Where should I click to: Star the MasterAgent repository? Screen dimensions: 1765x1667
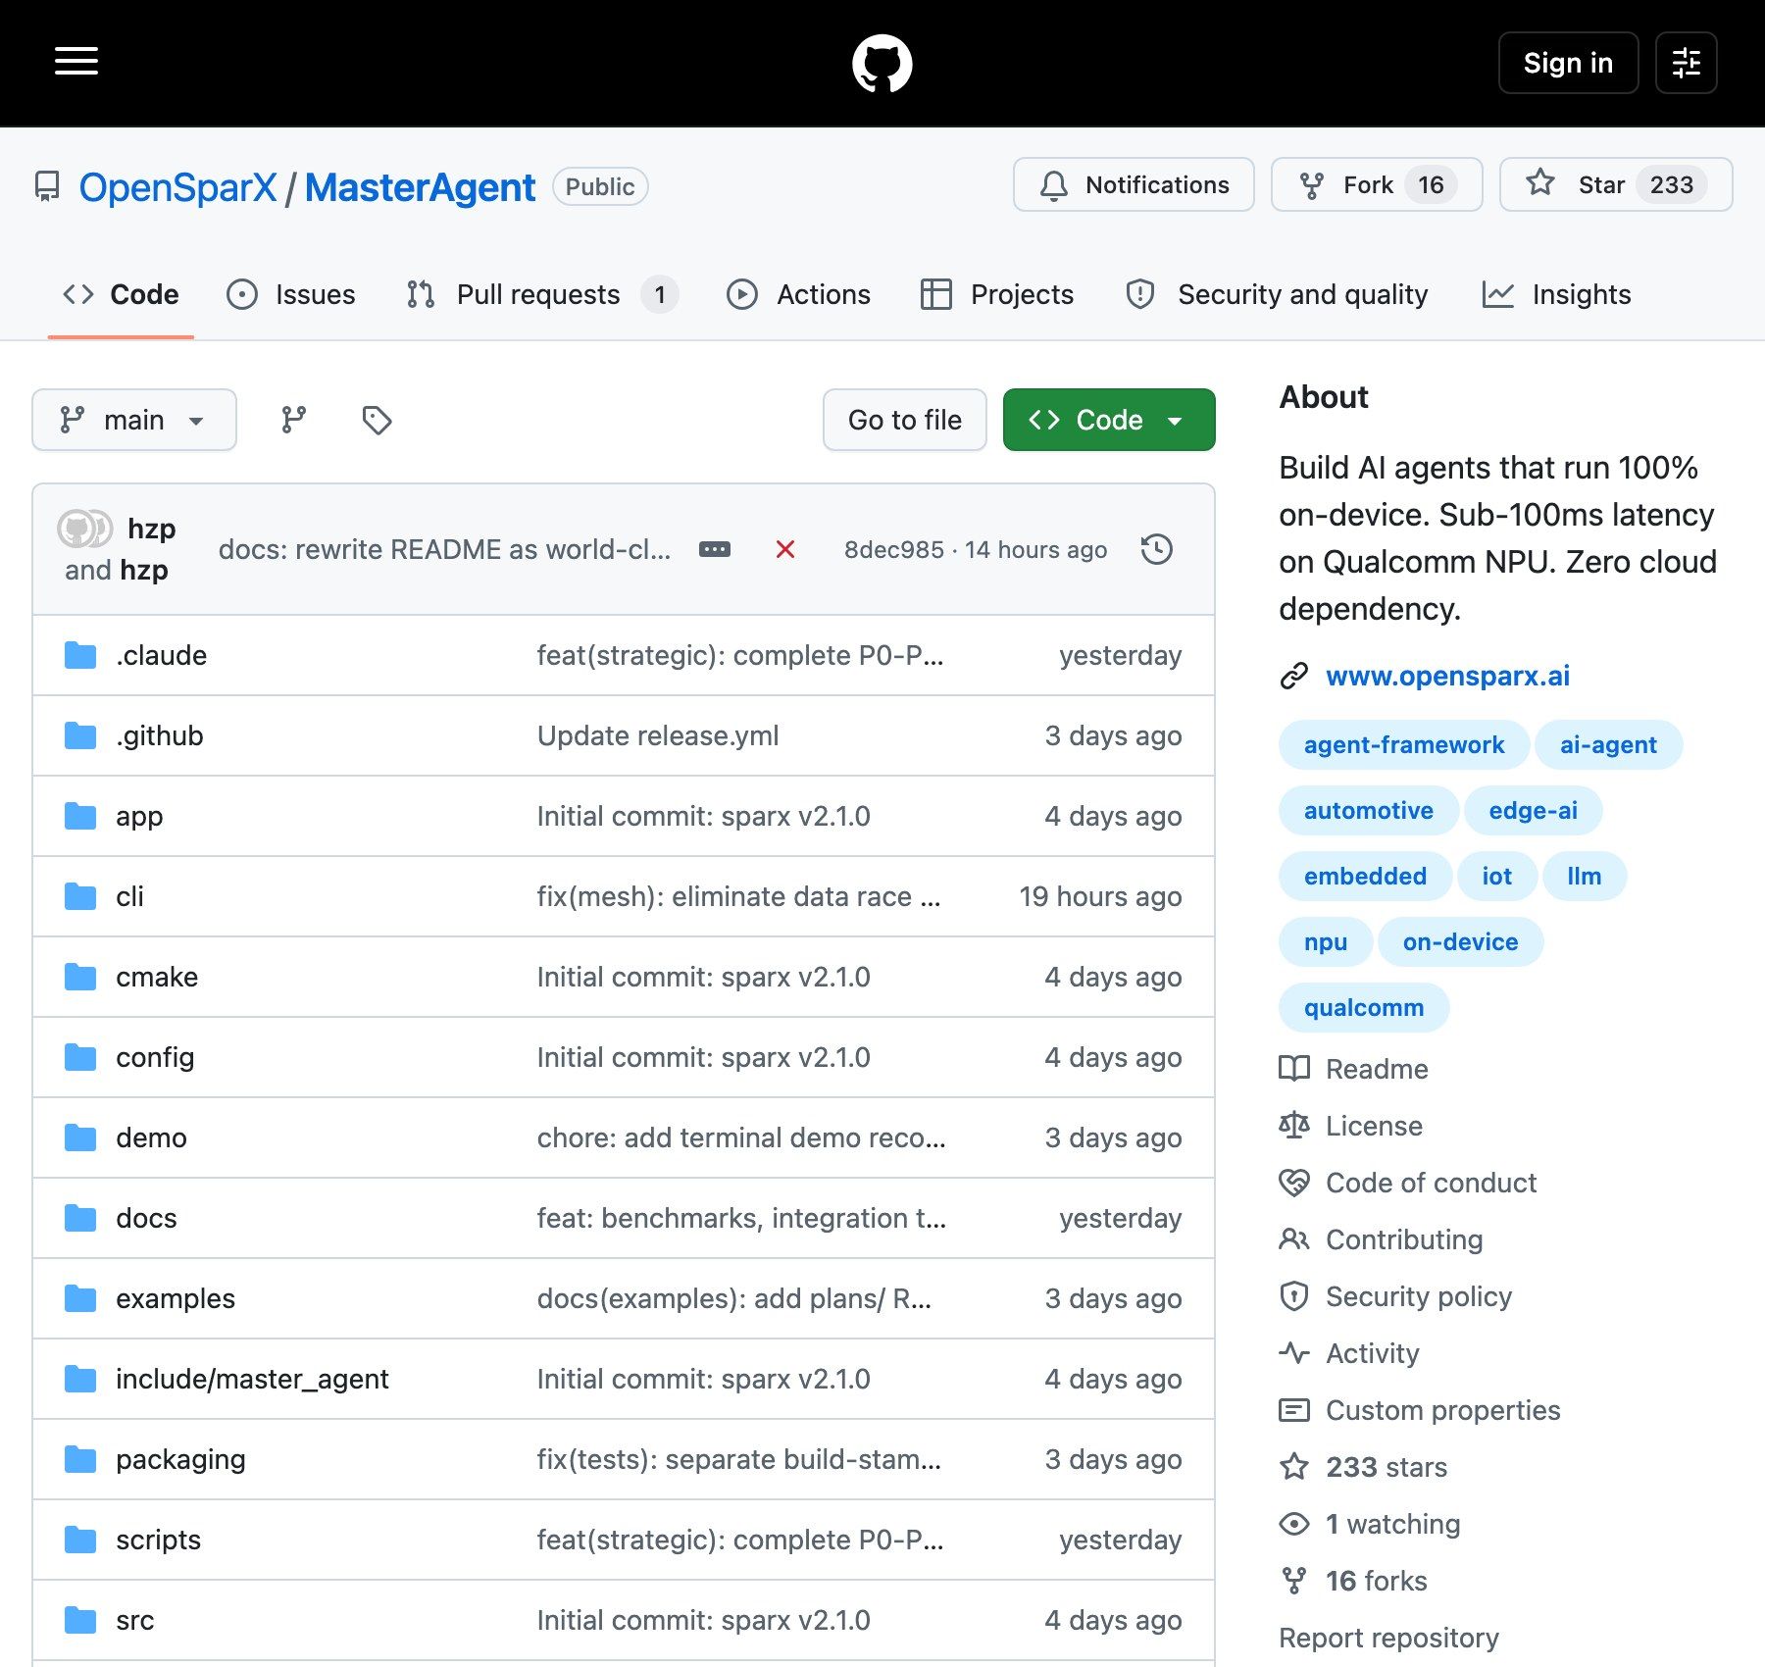pos(1616,184)
